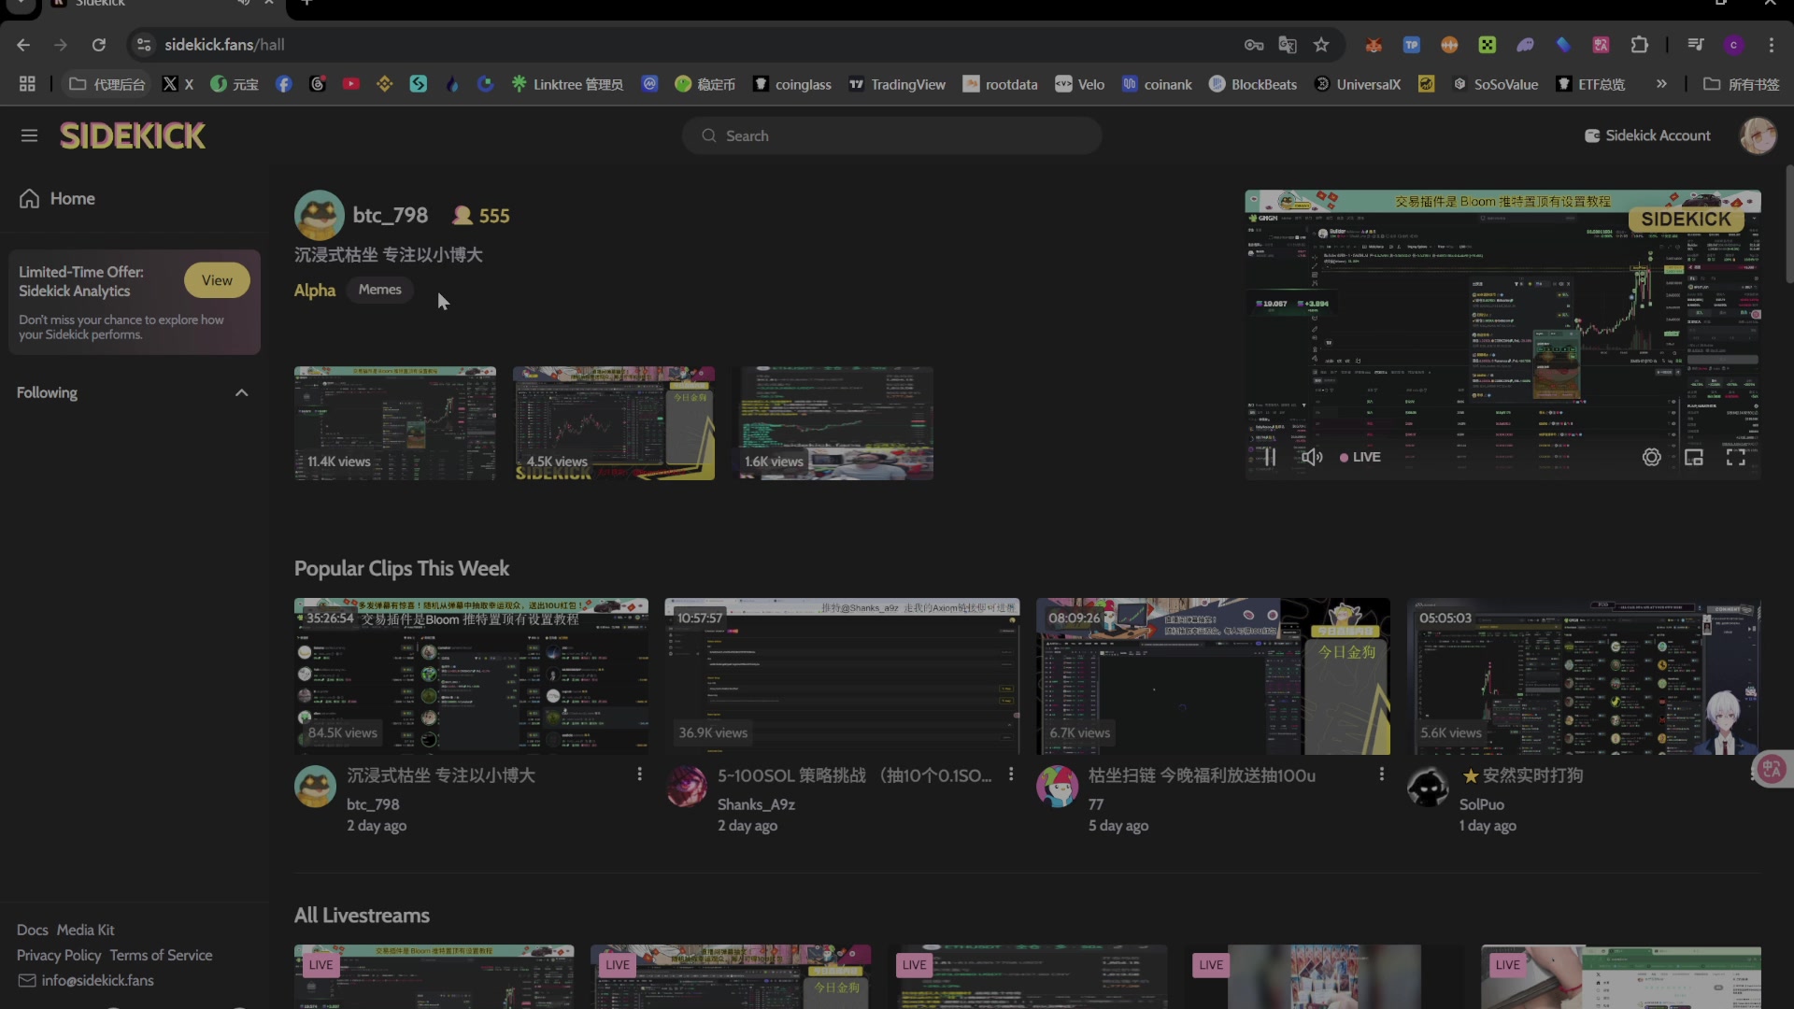1794x1009 pixels.
Task: Open the bookmarks bar apps grid icon
Action: click(x=27, y=84)
